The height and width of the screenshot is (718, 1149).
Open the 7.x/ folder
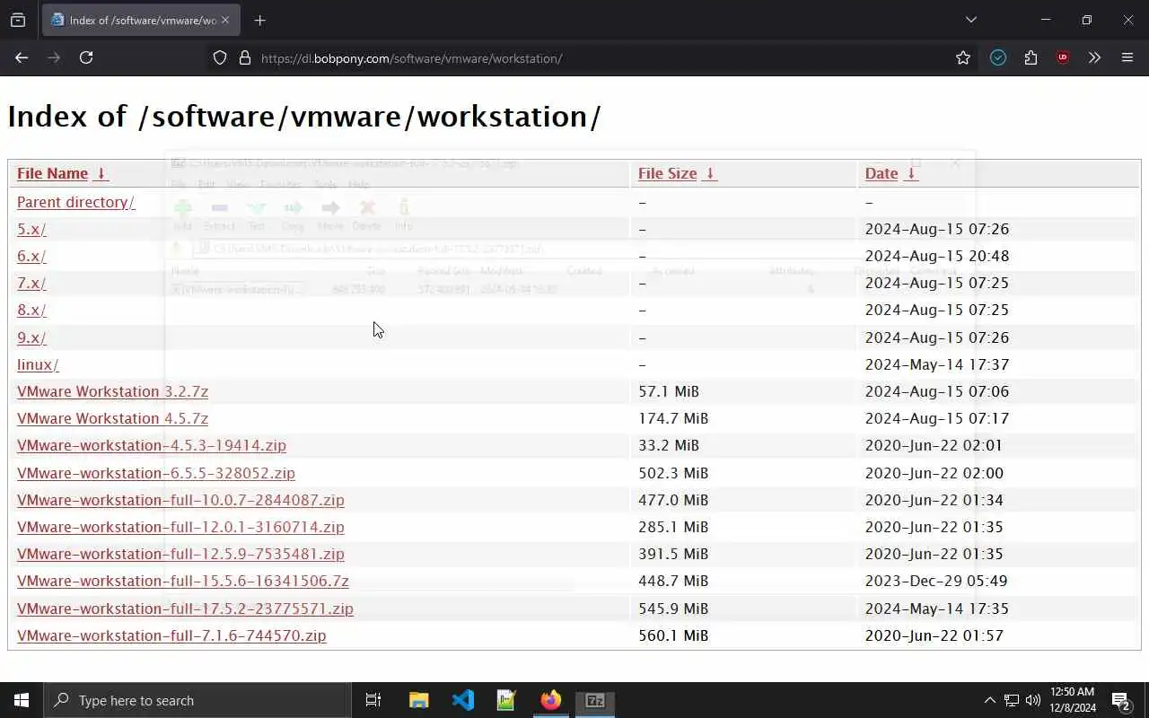coord(31,283)
